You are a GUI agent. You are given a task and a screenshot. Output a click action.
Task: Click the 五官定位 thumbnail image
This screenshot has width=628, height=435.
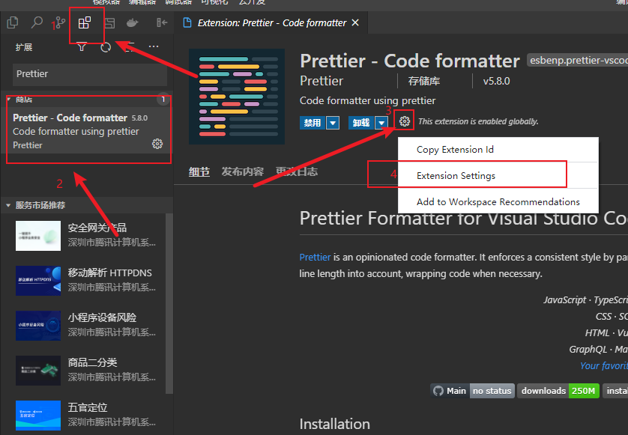point(38,415)
